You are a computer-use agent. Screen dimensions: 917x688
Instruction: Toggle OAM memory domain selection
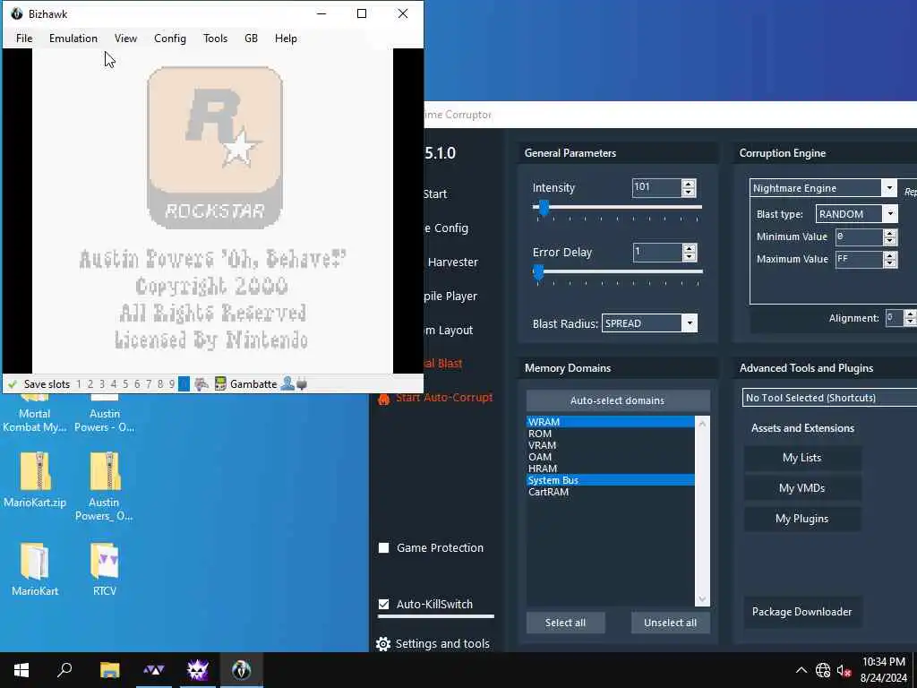click(610, 457)
